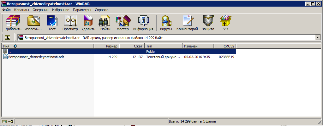
Task: Click the status text 'Всего: 14 299 байт в 1 файле'
Action: click(x=192, y=121)
